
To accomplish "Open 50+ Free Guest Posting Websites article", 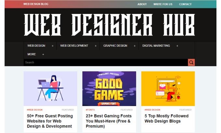I will [x=50, y=121].
